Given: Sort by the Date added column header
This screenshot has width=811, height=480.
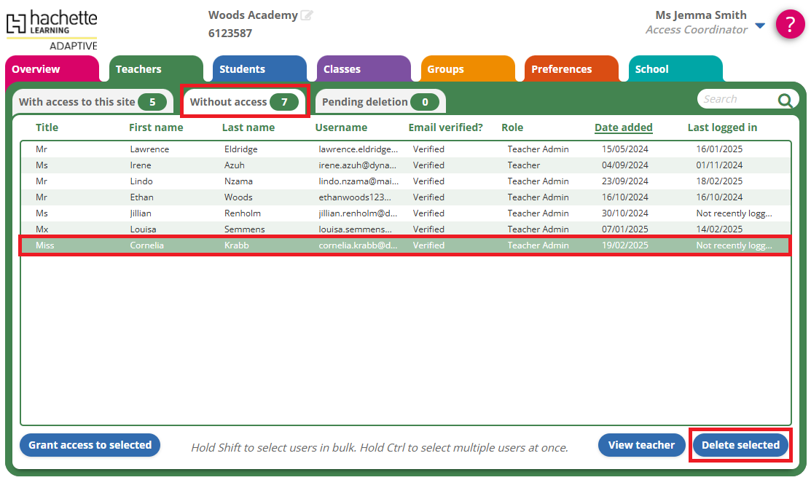Looking at the screenshot, I should coord(623,127).
